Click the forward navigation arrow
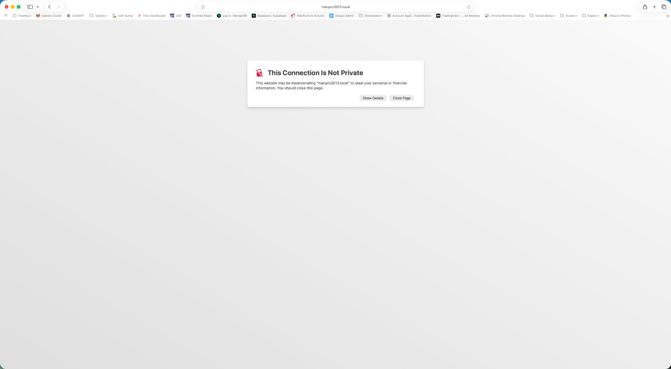 [59, 7]
